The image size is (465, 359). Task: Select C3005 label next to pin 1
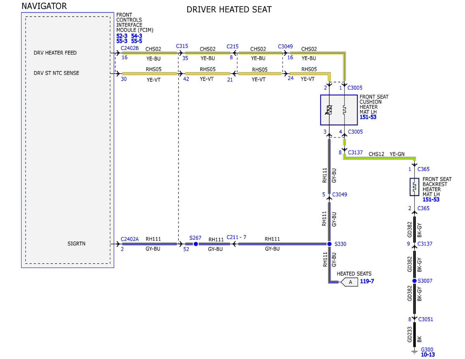(355, 88)
